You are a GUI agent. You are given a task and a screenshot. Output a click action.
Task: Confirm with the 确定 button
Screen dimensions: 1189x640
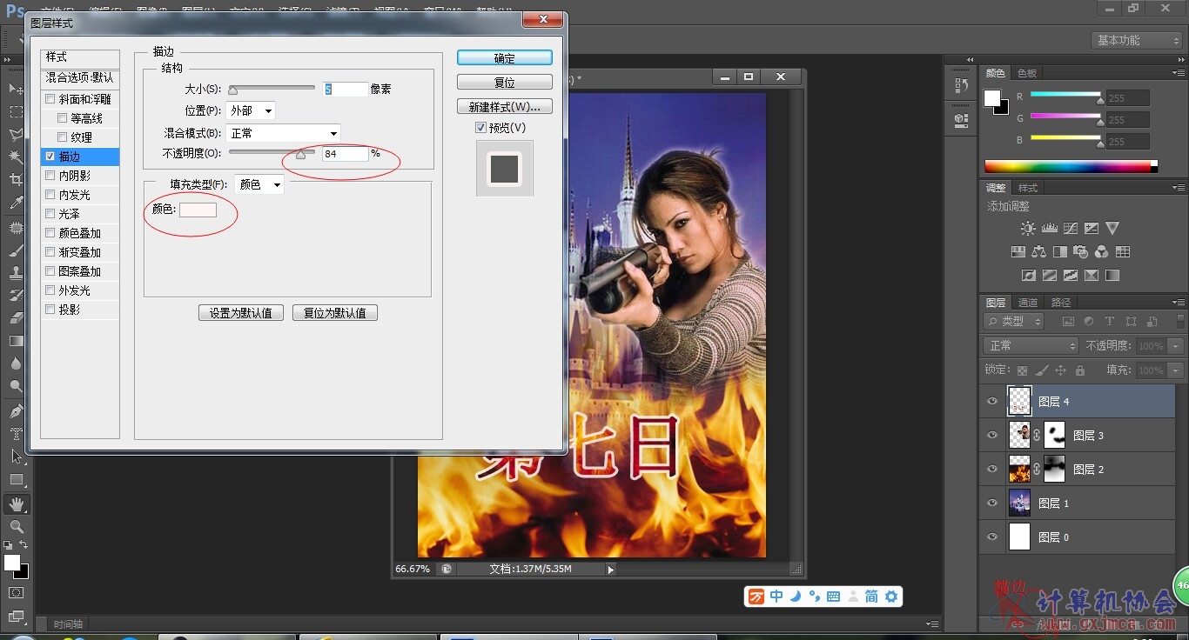click(x=505, y=58)
